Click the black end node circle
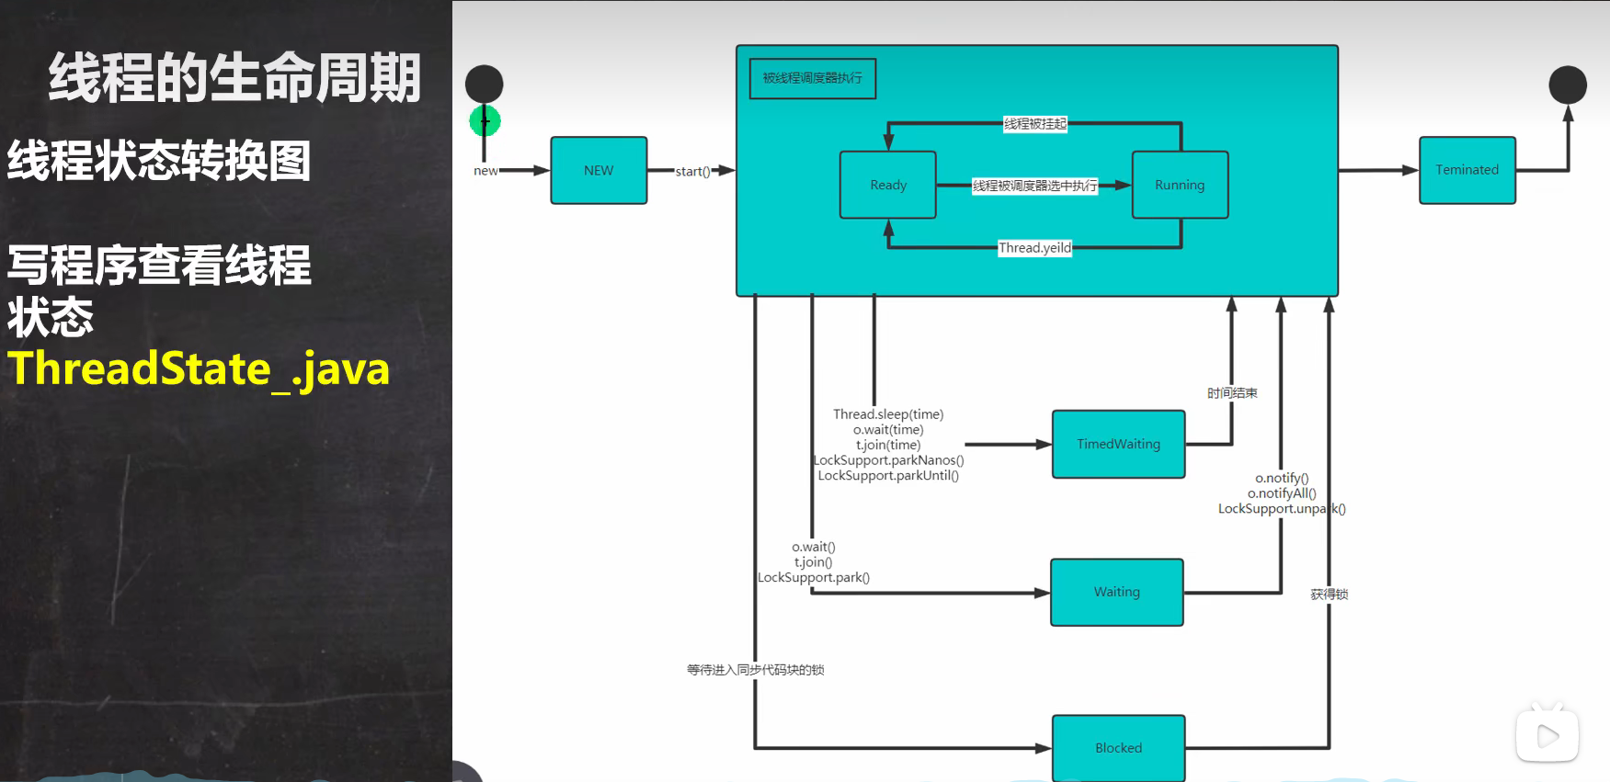Screen dimensions: 1610x782 1568,85
